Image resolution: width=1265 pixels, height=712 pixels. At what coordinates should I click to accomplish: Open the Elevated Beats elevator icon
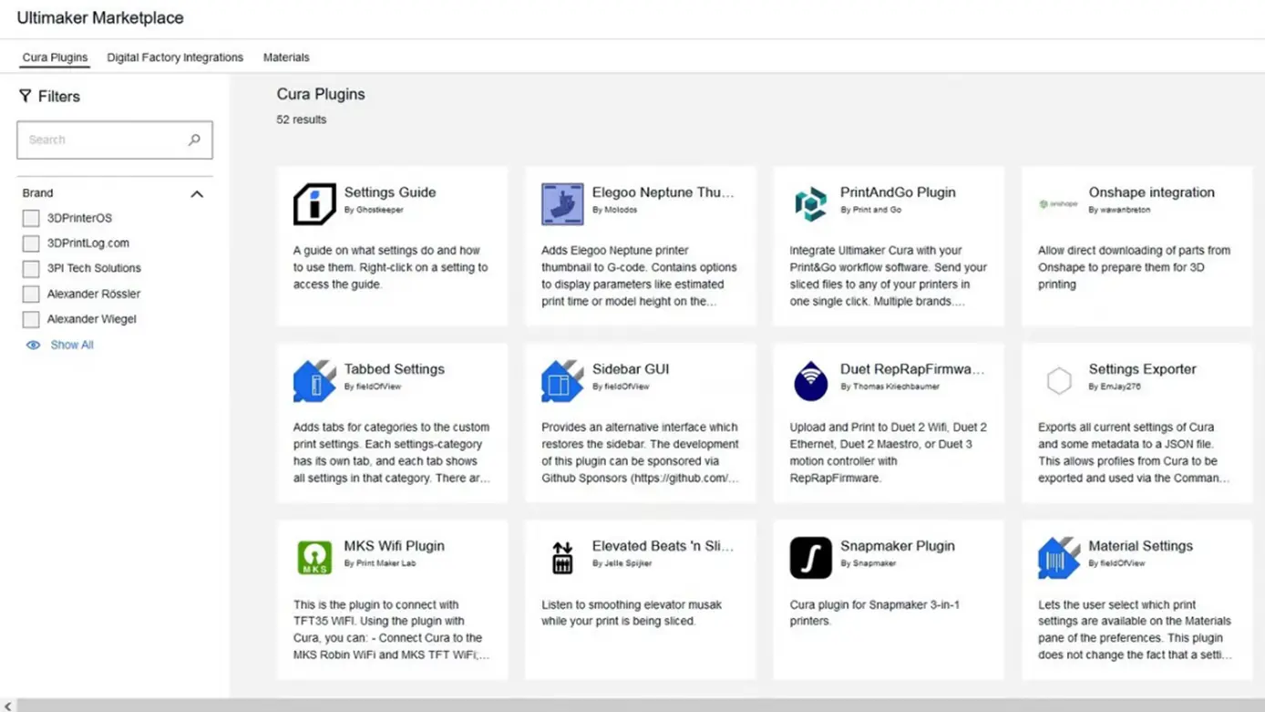point(562,557)
